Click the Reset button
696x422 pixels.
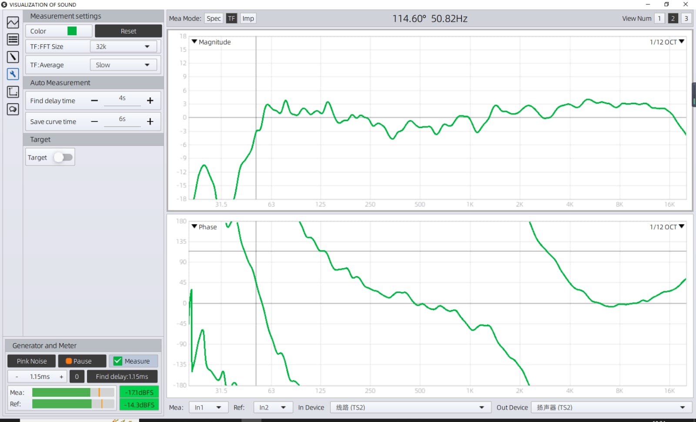point(128,31)
